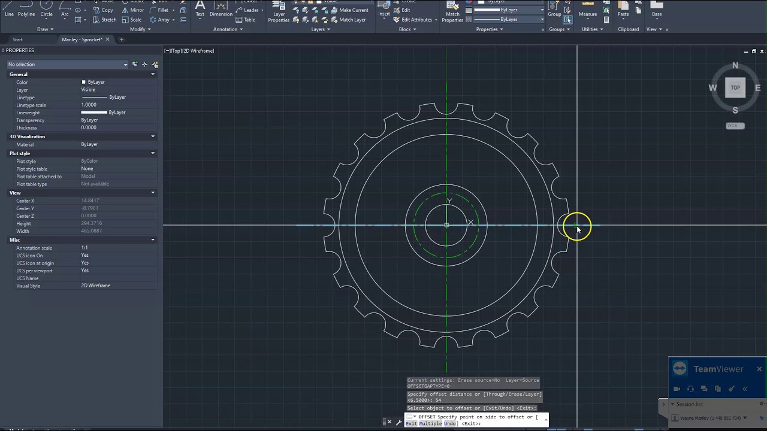Click the Copy tool in Modify
Viewport: 767px width, 431px height.
[x=102, y=10]
